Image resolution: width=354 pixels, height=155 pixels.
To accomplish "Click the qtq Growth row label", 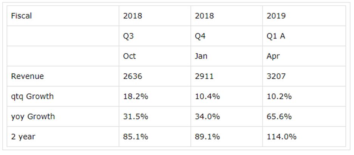I will tap(32, 96).
